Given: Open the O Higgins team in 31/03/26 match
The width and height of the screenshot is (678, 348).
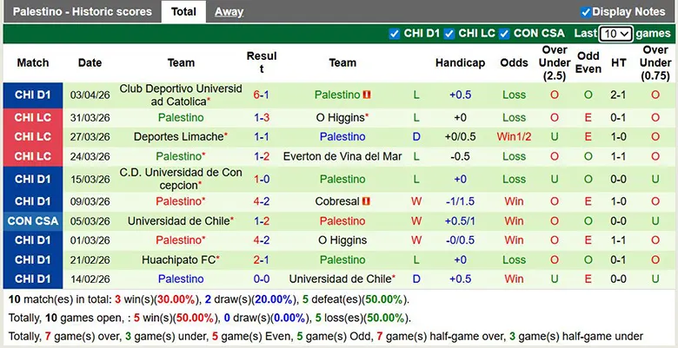Looking at the screenshot, I should coord(342,117).
